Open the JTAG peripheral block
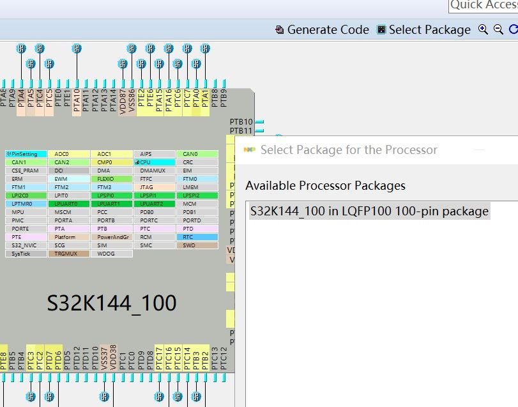518x407 pixels. (155, 187)
